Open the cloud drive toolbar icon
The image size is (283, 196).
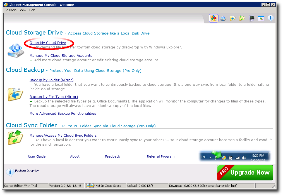(223, 18)
